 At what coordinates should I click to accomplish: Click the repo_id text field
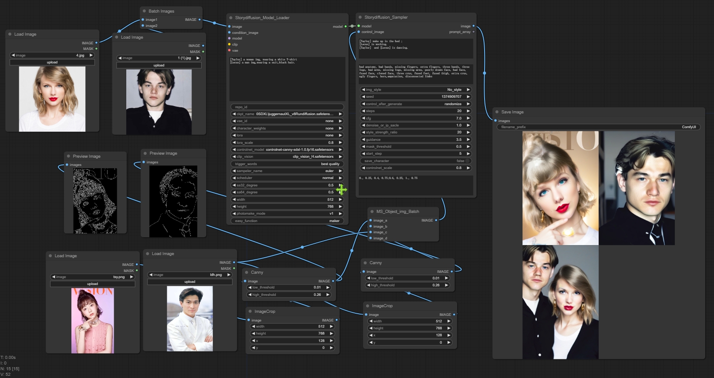tap(287, 107)
